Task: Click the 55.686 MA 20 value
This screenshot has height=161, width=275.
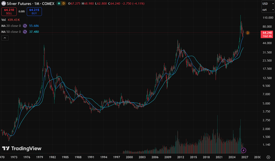Action: tap(34, 26)
